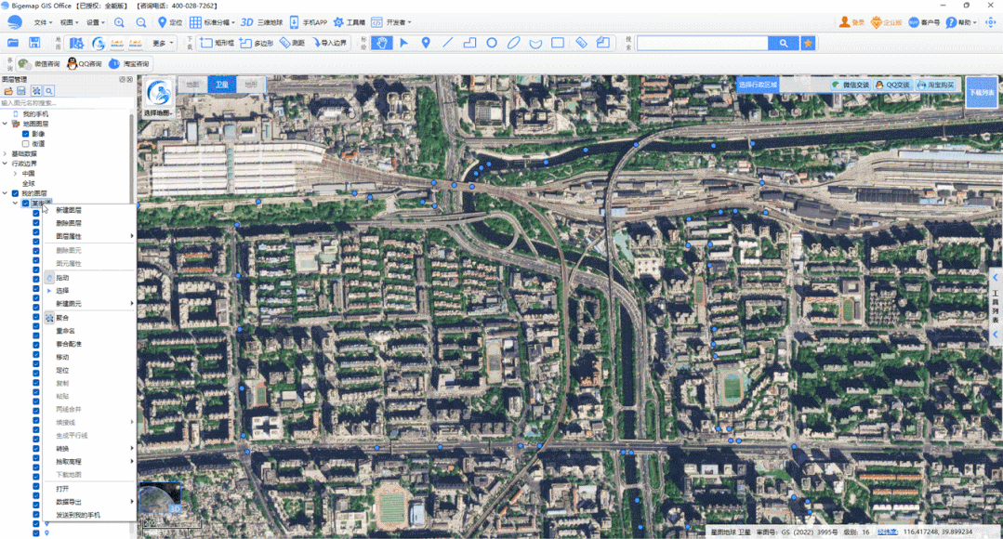
Task: Open the 3D 三维地球 view
Action: coord(262,22)
